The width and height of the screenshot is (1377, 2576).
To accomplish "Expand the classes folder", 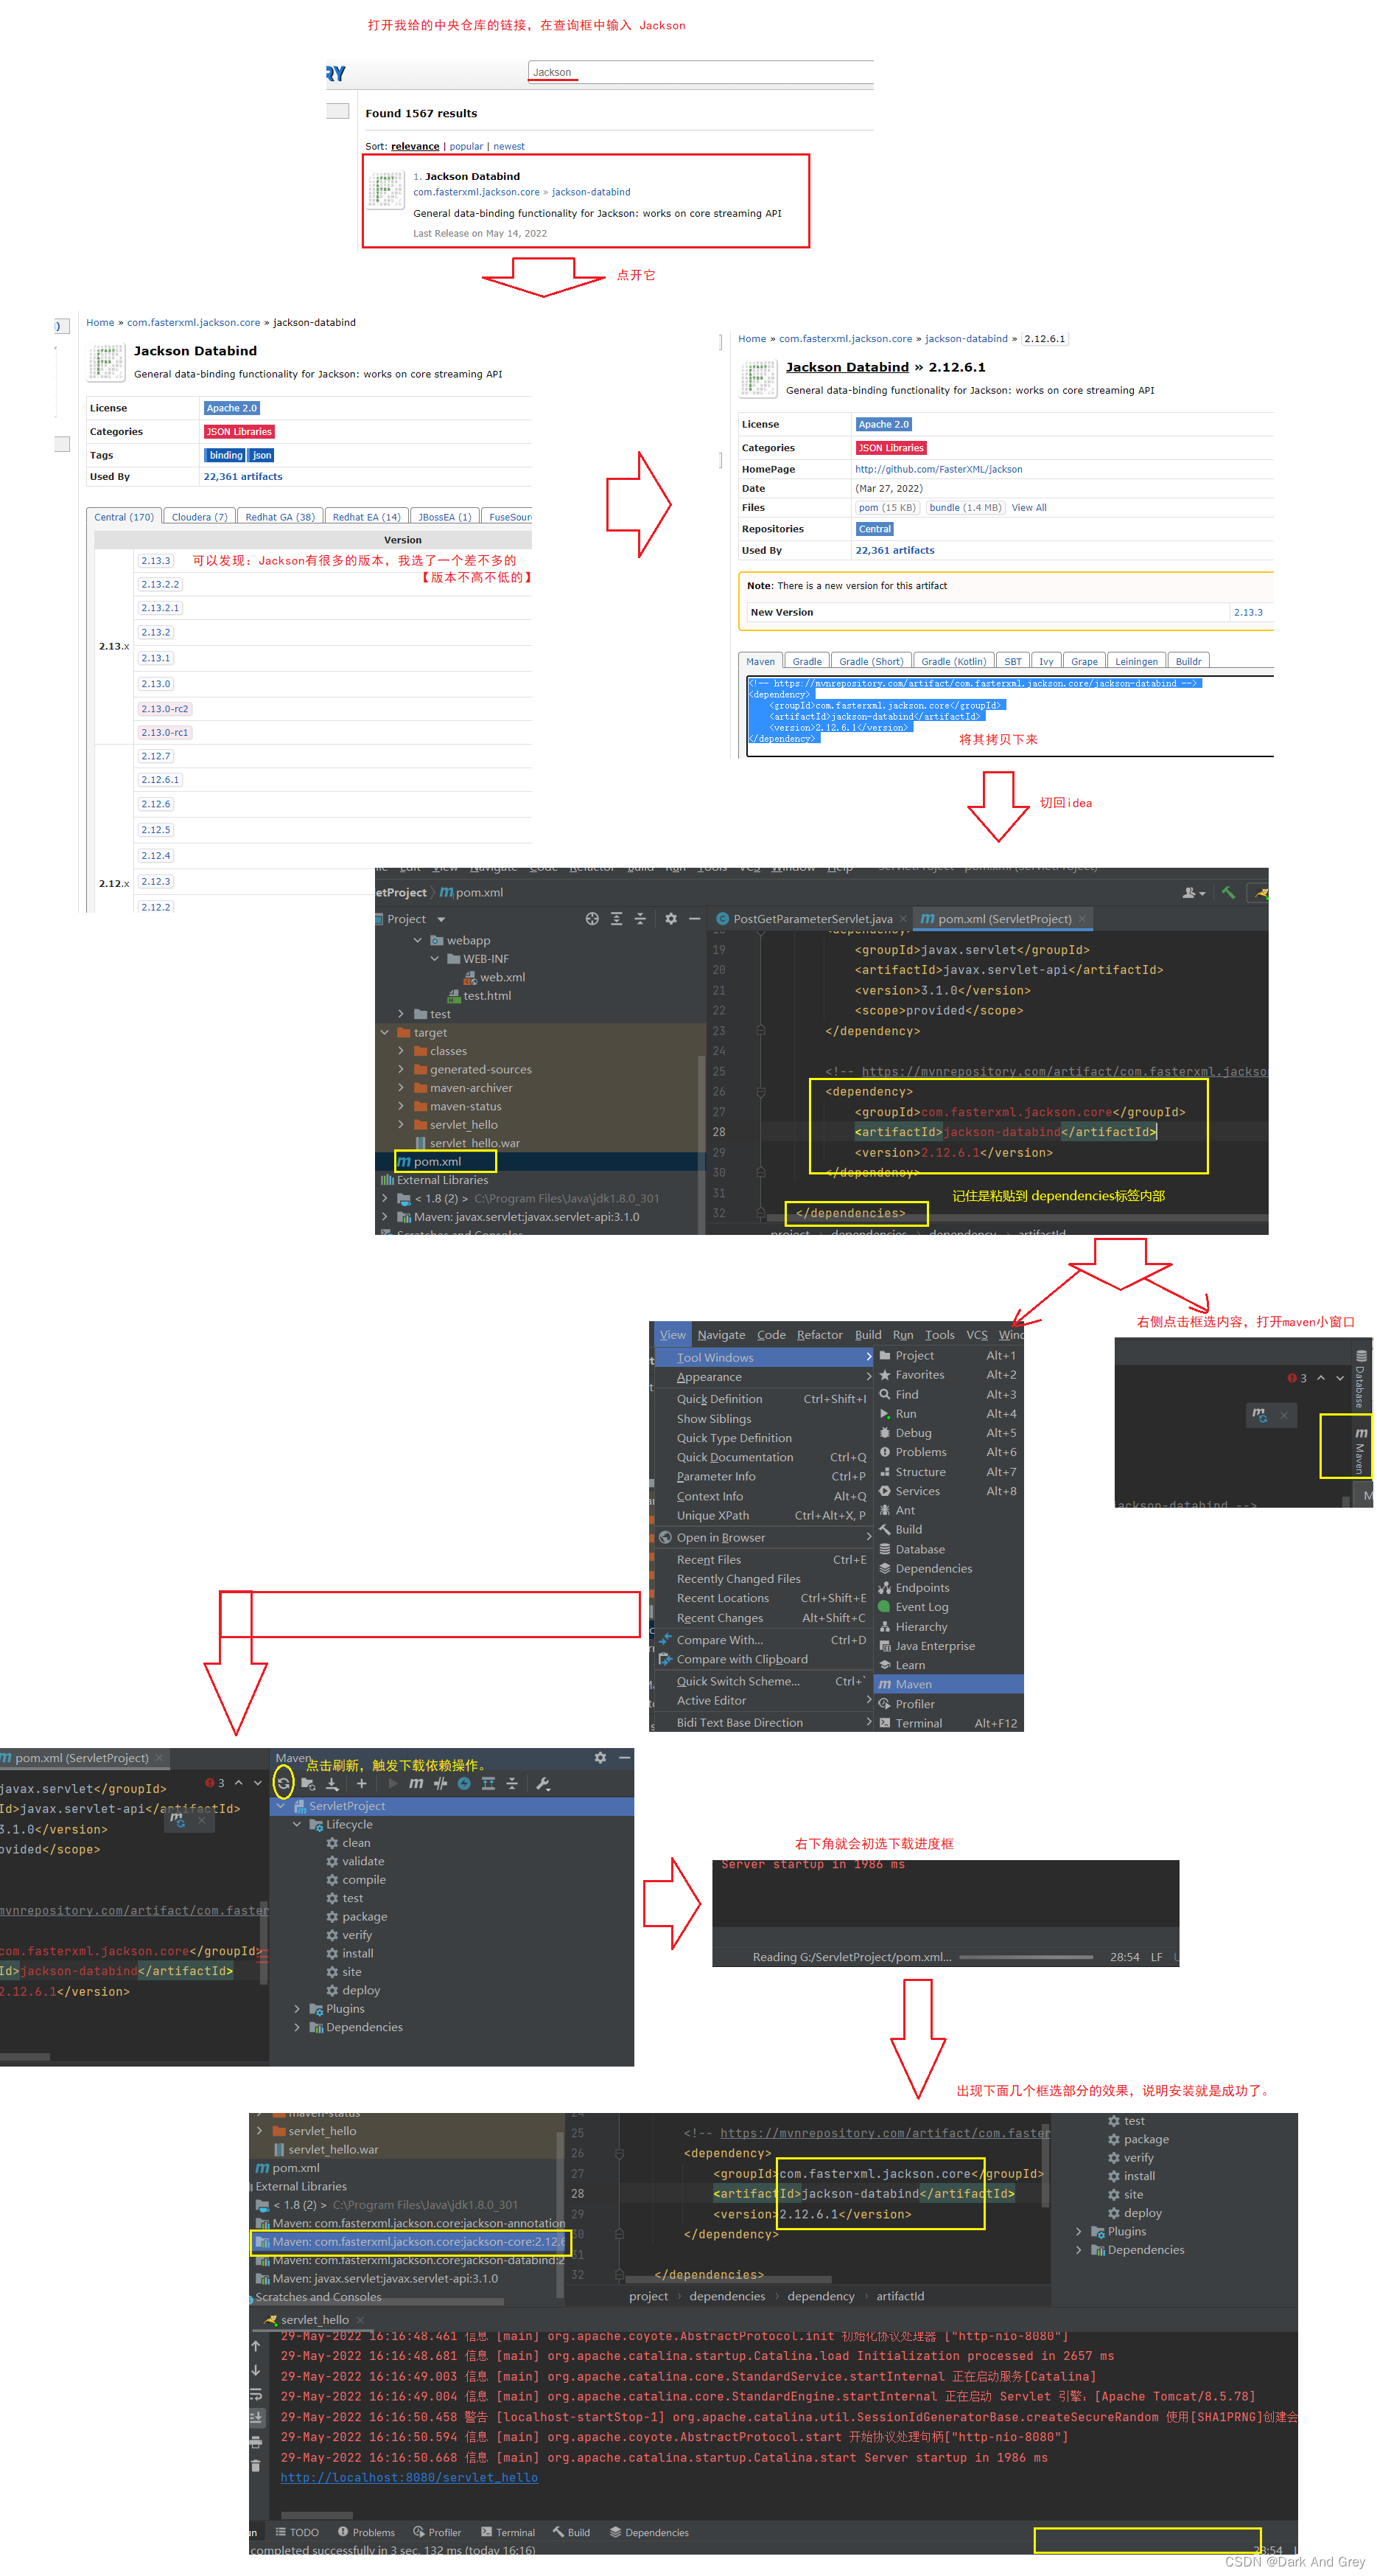I will coord(401,1051).
